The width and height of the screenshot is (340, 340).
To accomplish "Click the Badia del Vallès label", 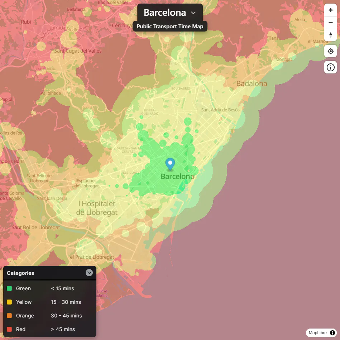I will [x=113, y=3].
